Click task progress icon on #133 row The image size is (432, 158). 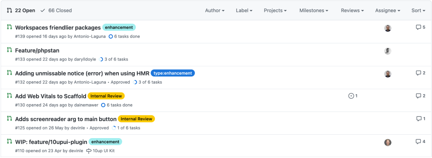pyautogui.click(x=101, y=59)
